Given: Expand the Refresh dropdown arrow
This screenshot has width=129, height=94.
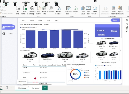Looking at the screenshot, I should (x=75, y=14).
